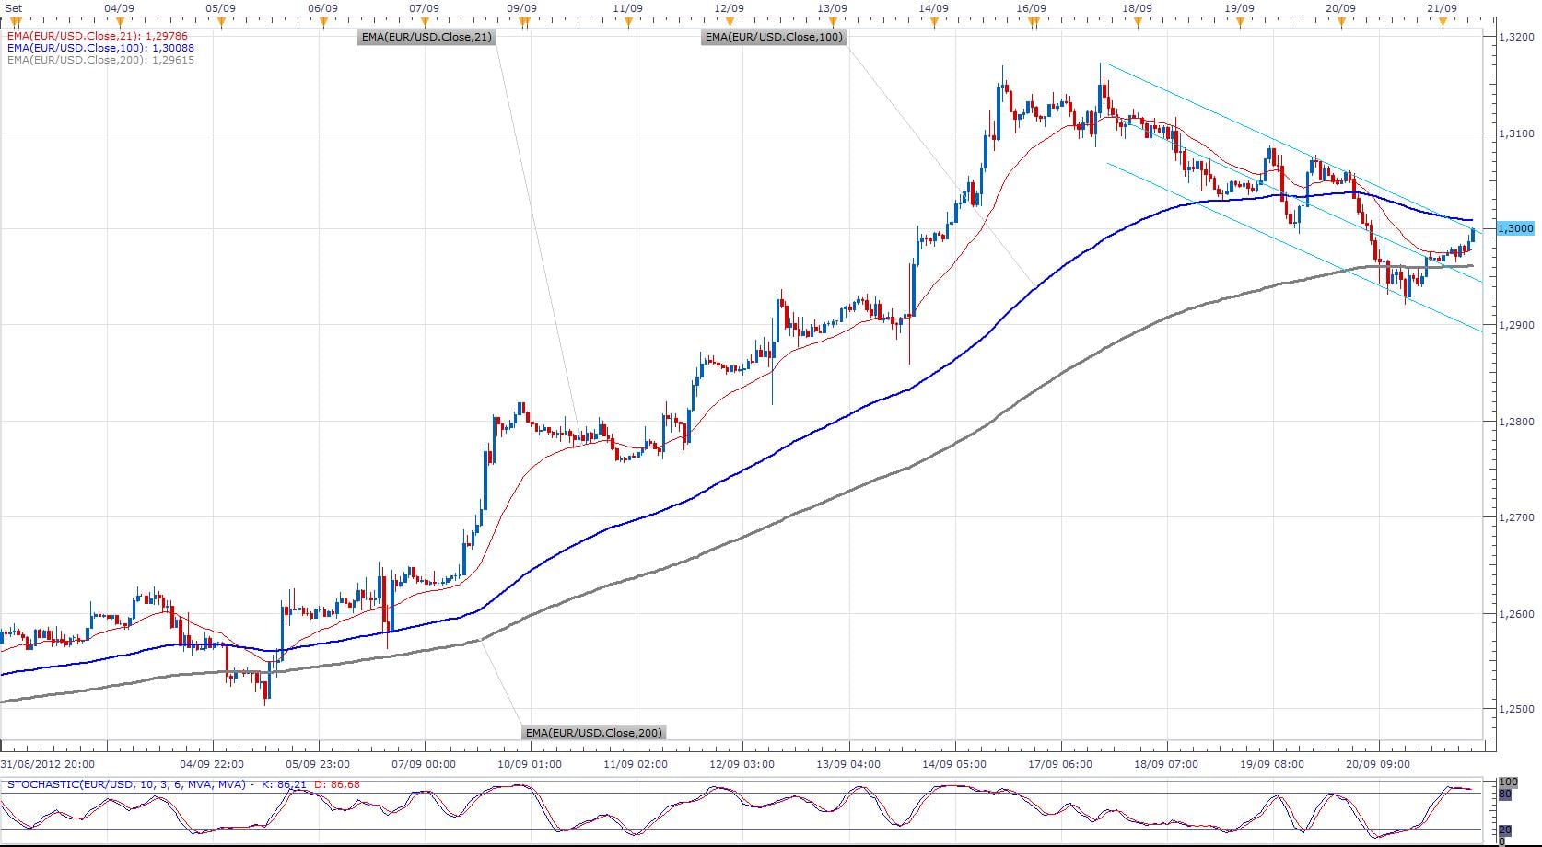This screenshot has width=1542, height=847.
Task: Click the highlighted 1,3000 current price tag
Action: pyautogui.click(x=1515, y=228)
